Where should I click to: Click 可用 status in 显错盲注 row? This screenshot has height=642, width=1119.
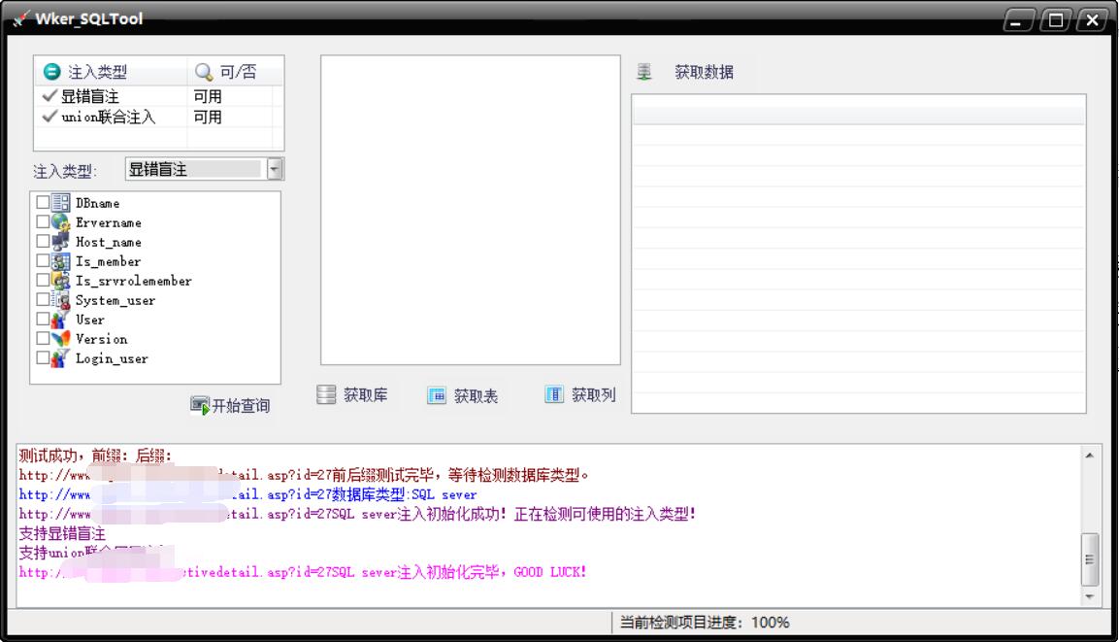click(x=208, y=96)
